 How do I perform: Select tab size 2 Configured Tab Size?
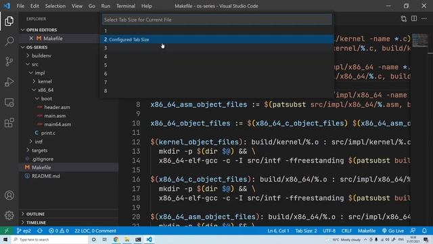coord(216,39)
